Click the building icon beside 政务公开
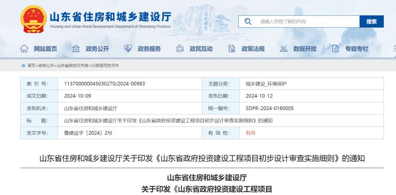396x195 pixels. [x=76, y=48]
